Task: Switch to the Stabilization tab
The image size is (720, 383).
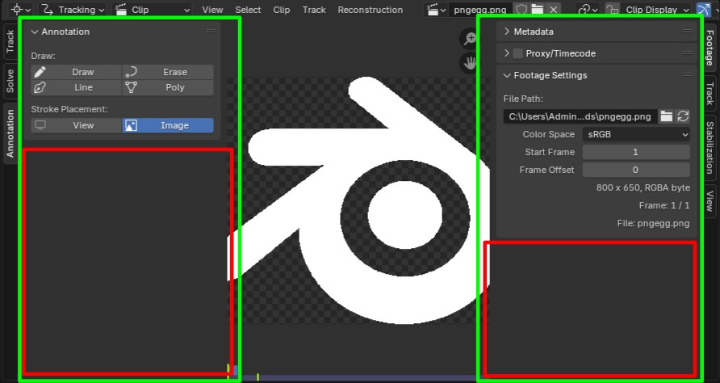Action: click(710, 147)
